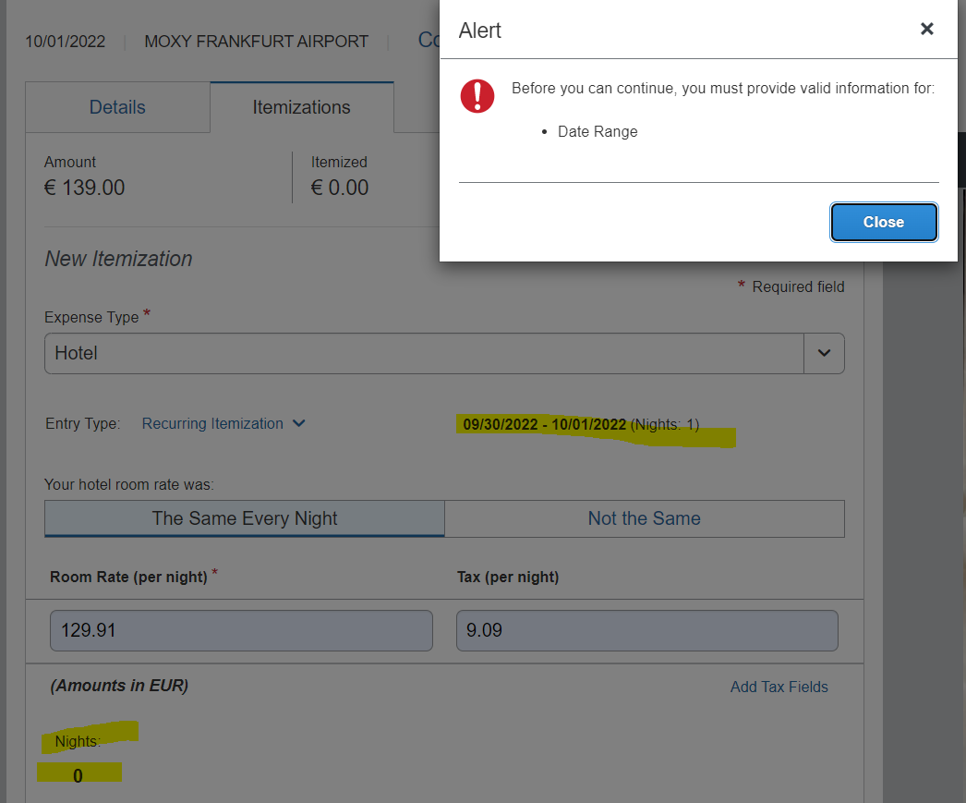The width and height of the screenshot is (966, 803).
Task: Expand the Recurring Itemization entry type menu
Action: [222, 423]
